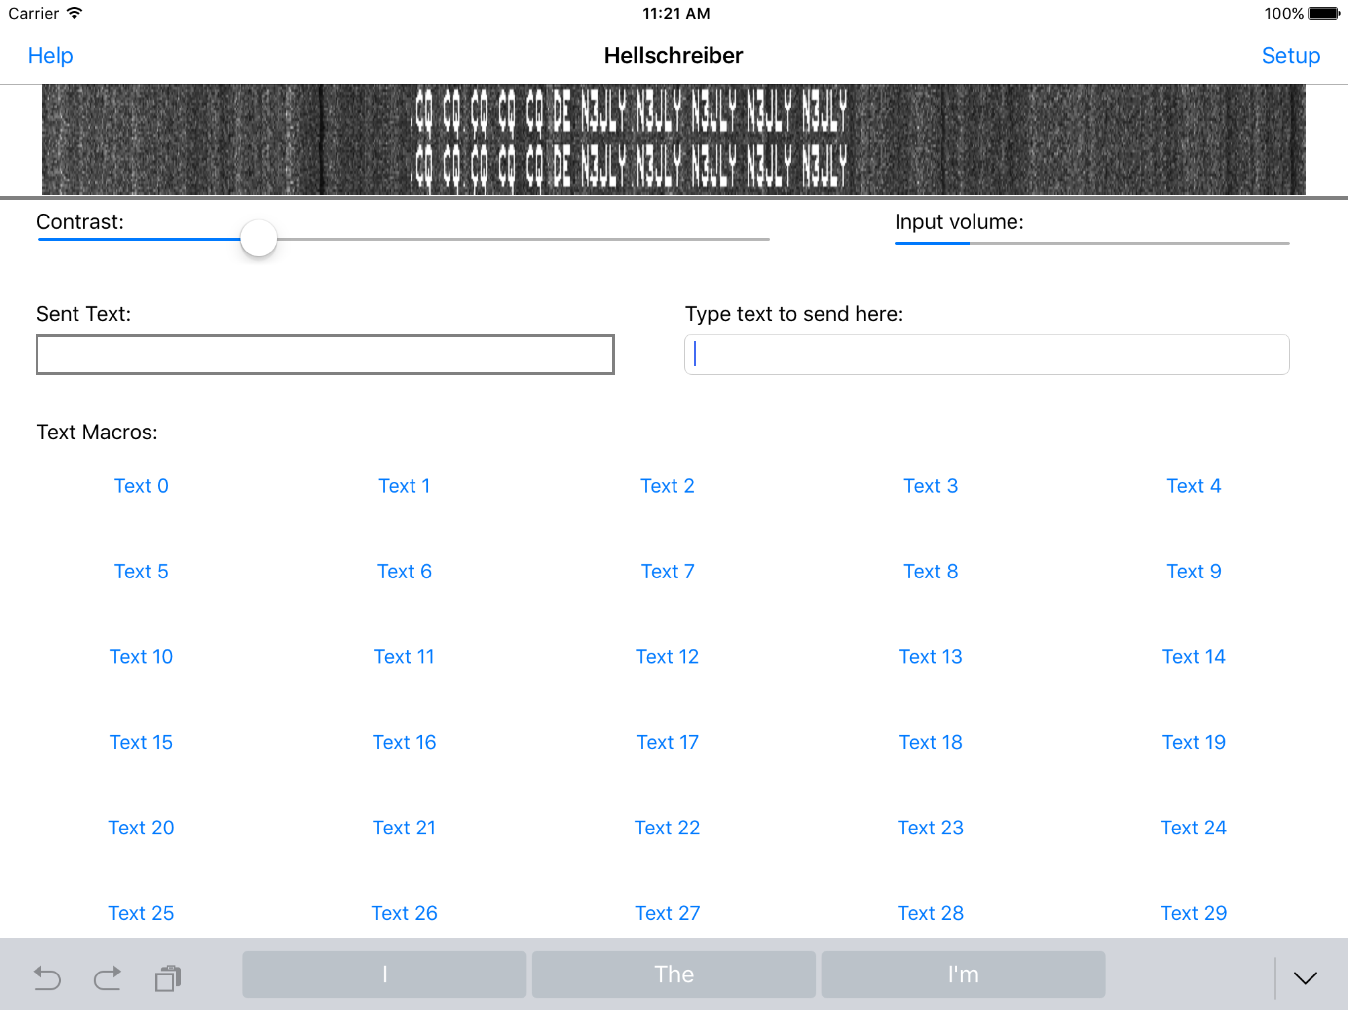Click the Contrast slider knob
The height and width of the screenshot is (1010, 1348).
click(259, 238)
